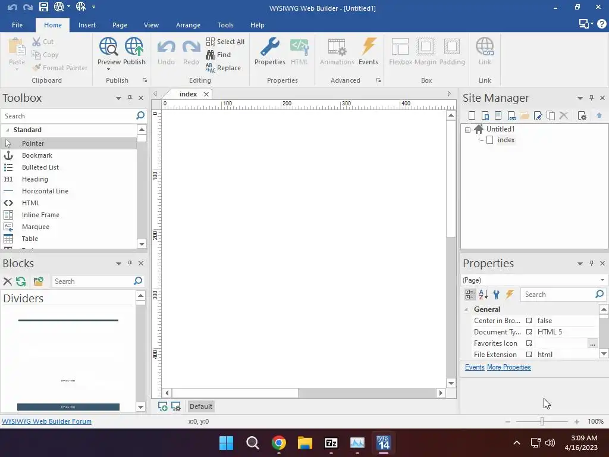This screenshot has width=609, height=457.
Task: Click the zoom in plus button
Action: 577,422
